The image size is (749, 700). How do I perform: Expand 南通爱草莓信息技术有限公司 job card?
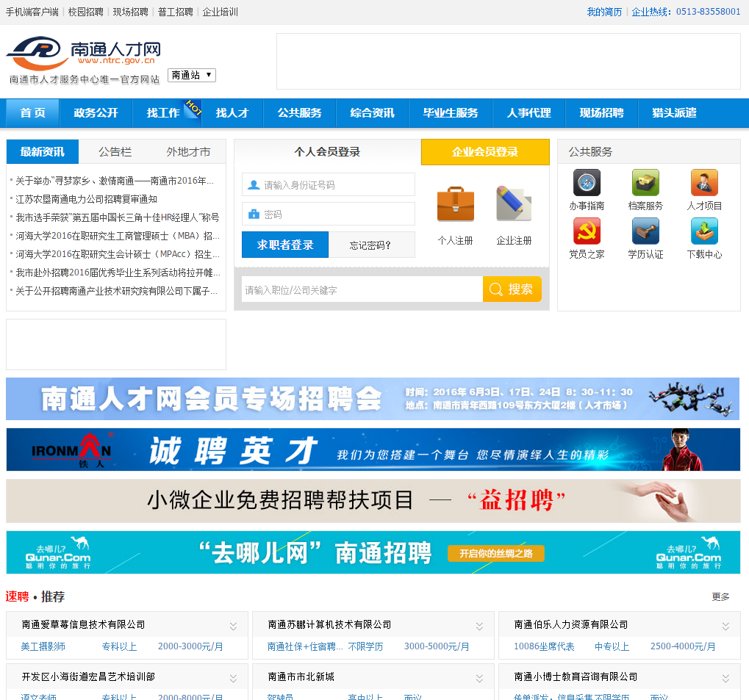pyautogui.click(x=233, y=626)
